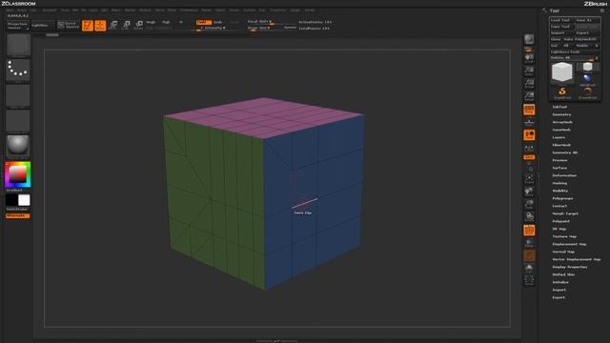Viewport: 610px width, 343px height.
Task: Click Make PolyMesh3D button
Action: [x=580, y=39]
